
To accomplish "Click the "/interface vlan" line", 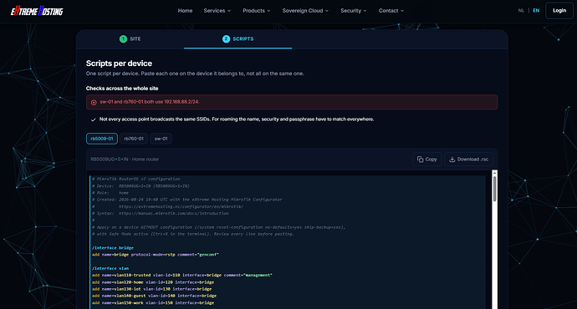I will (x=110, y=268).
